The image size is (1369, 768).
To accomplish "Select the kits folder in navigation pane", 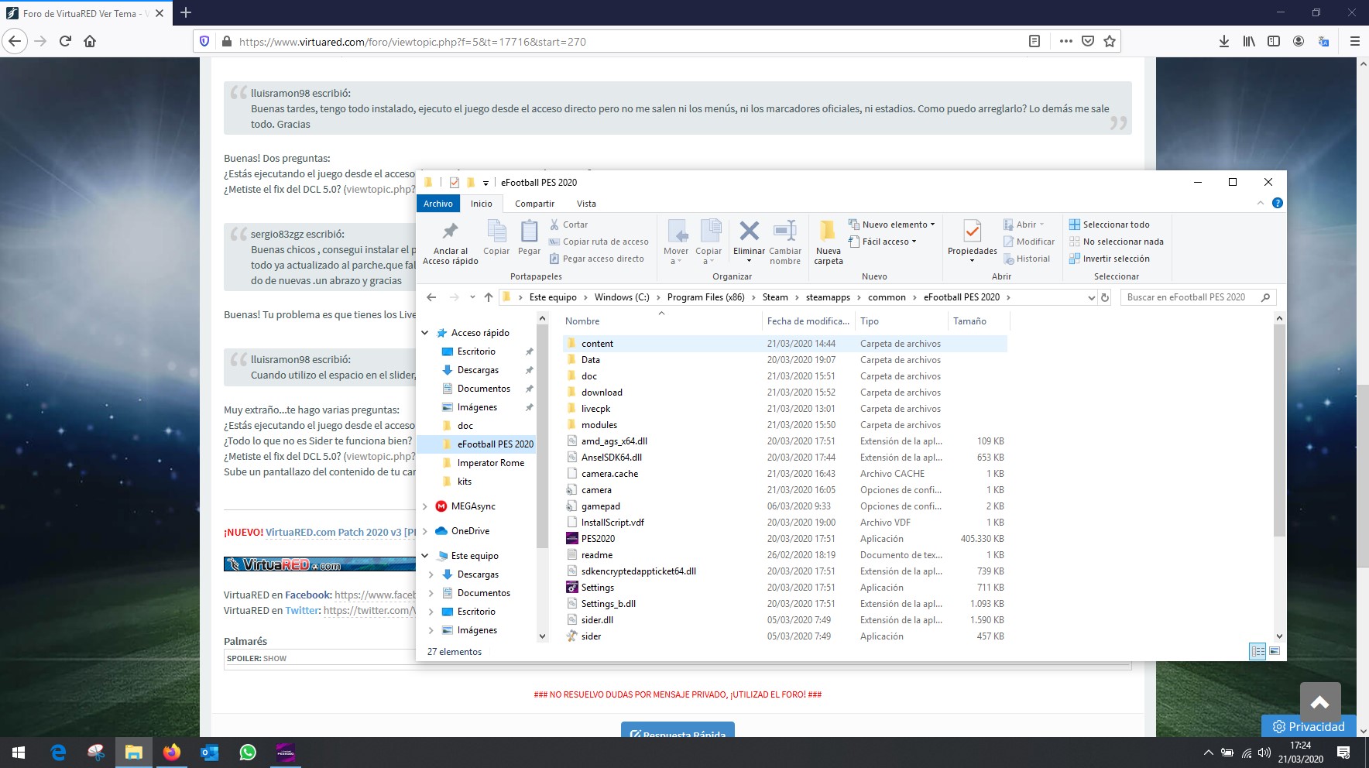I will coord(464,482).
